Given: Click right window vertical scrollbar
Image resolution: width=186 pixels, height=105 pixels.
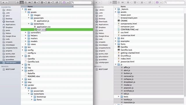Looking at the screenshot, I should point(185,55).
